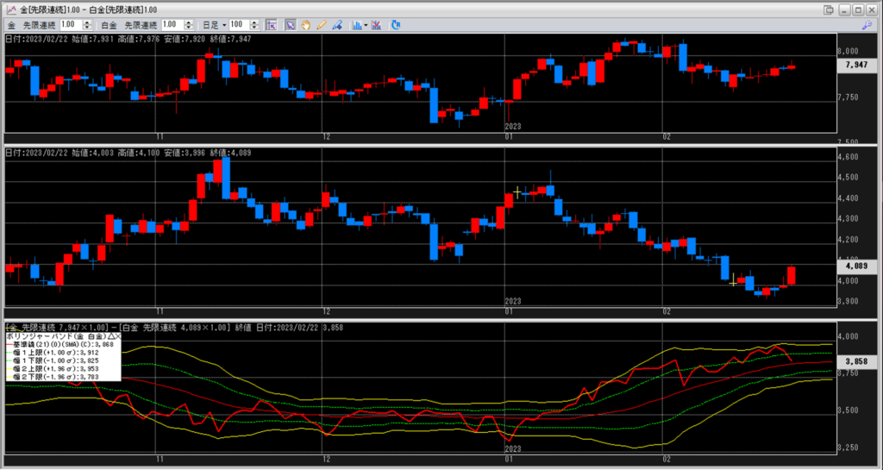Click the red 基準線 SMA legend entry
The height and width of the screenshot is (470, 883).
(x=60, y=343)
